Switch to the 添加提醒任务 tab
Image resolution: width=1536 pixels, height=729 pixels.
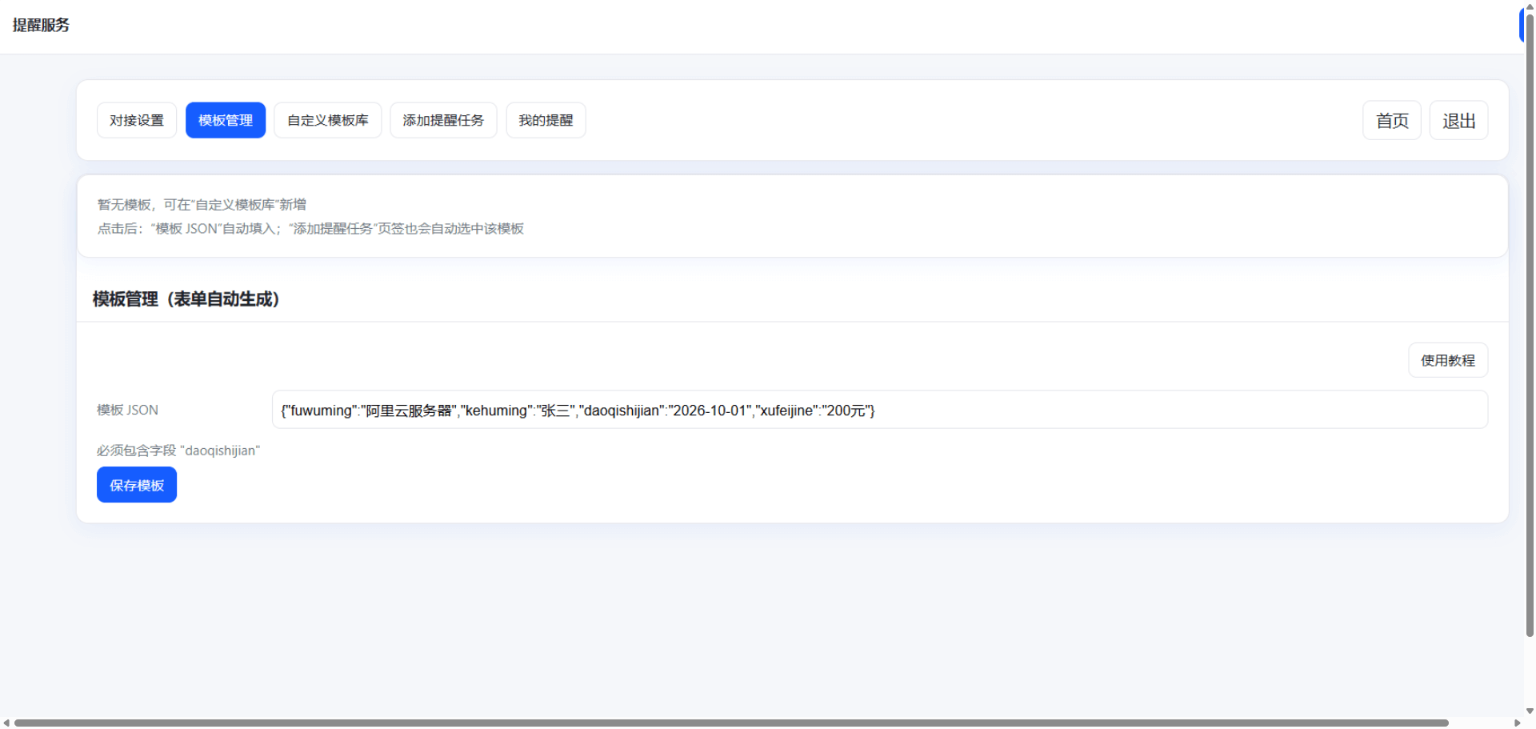tap(443, 119)
